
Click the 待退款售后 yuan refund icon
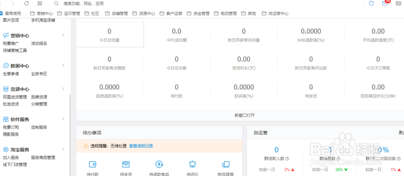[x=159, y=164]
